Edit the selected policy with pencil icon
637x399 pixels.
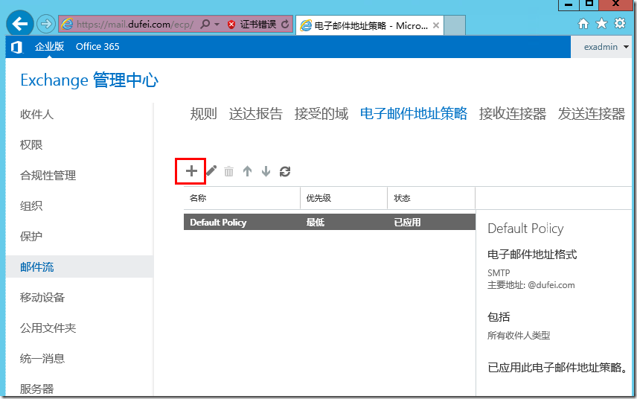click(x=211, y=171)
